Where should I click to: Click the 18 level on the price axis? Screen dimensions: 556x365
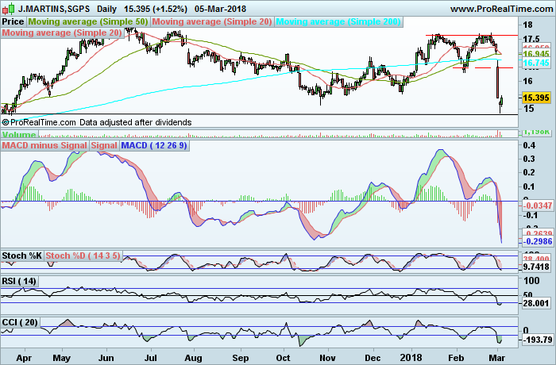[x=527, y=25]
